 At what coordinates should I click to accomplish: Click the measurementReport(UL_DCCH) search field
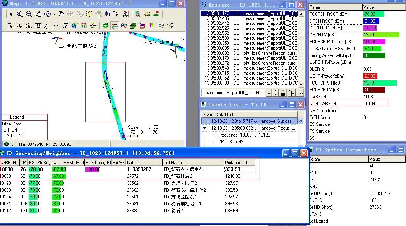pos(233,93)
